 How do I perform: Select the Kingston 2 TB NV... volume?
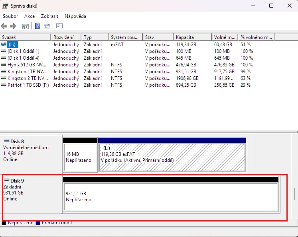[x=28, y=78]
